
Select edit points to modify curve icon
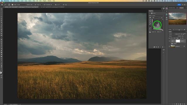pos(150,26)
